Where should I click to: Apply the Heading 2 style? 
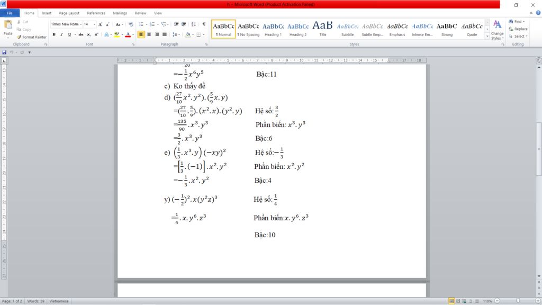click(x=298, y=29)
